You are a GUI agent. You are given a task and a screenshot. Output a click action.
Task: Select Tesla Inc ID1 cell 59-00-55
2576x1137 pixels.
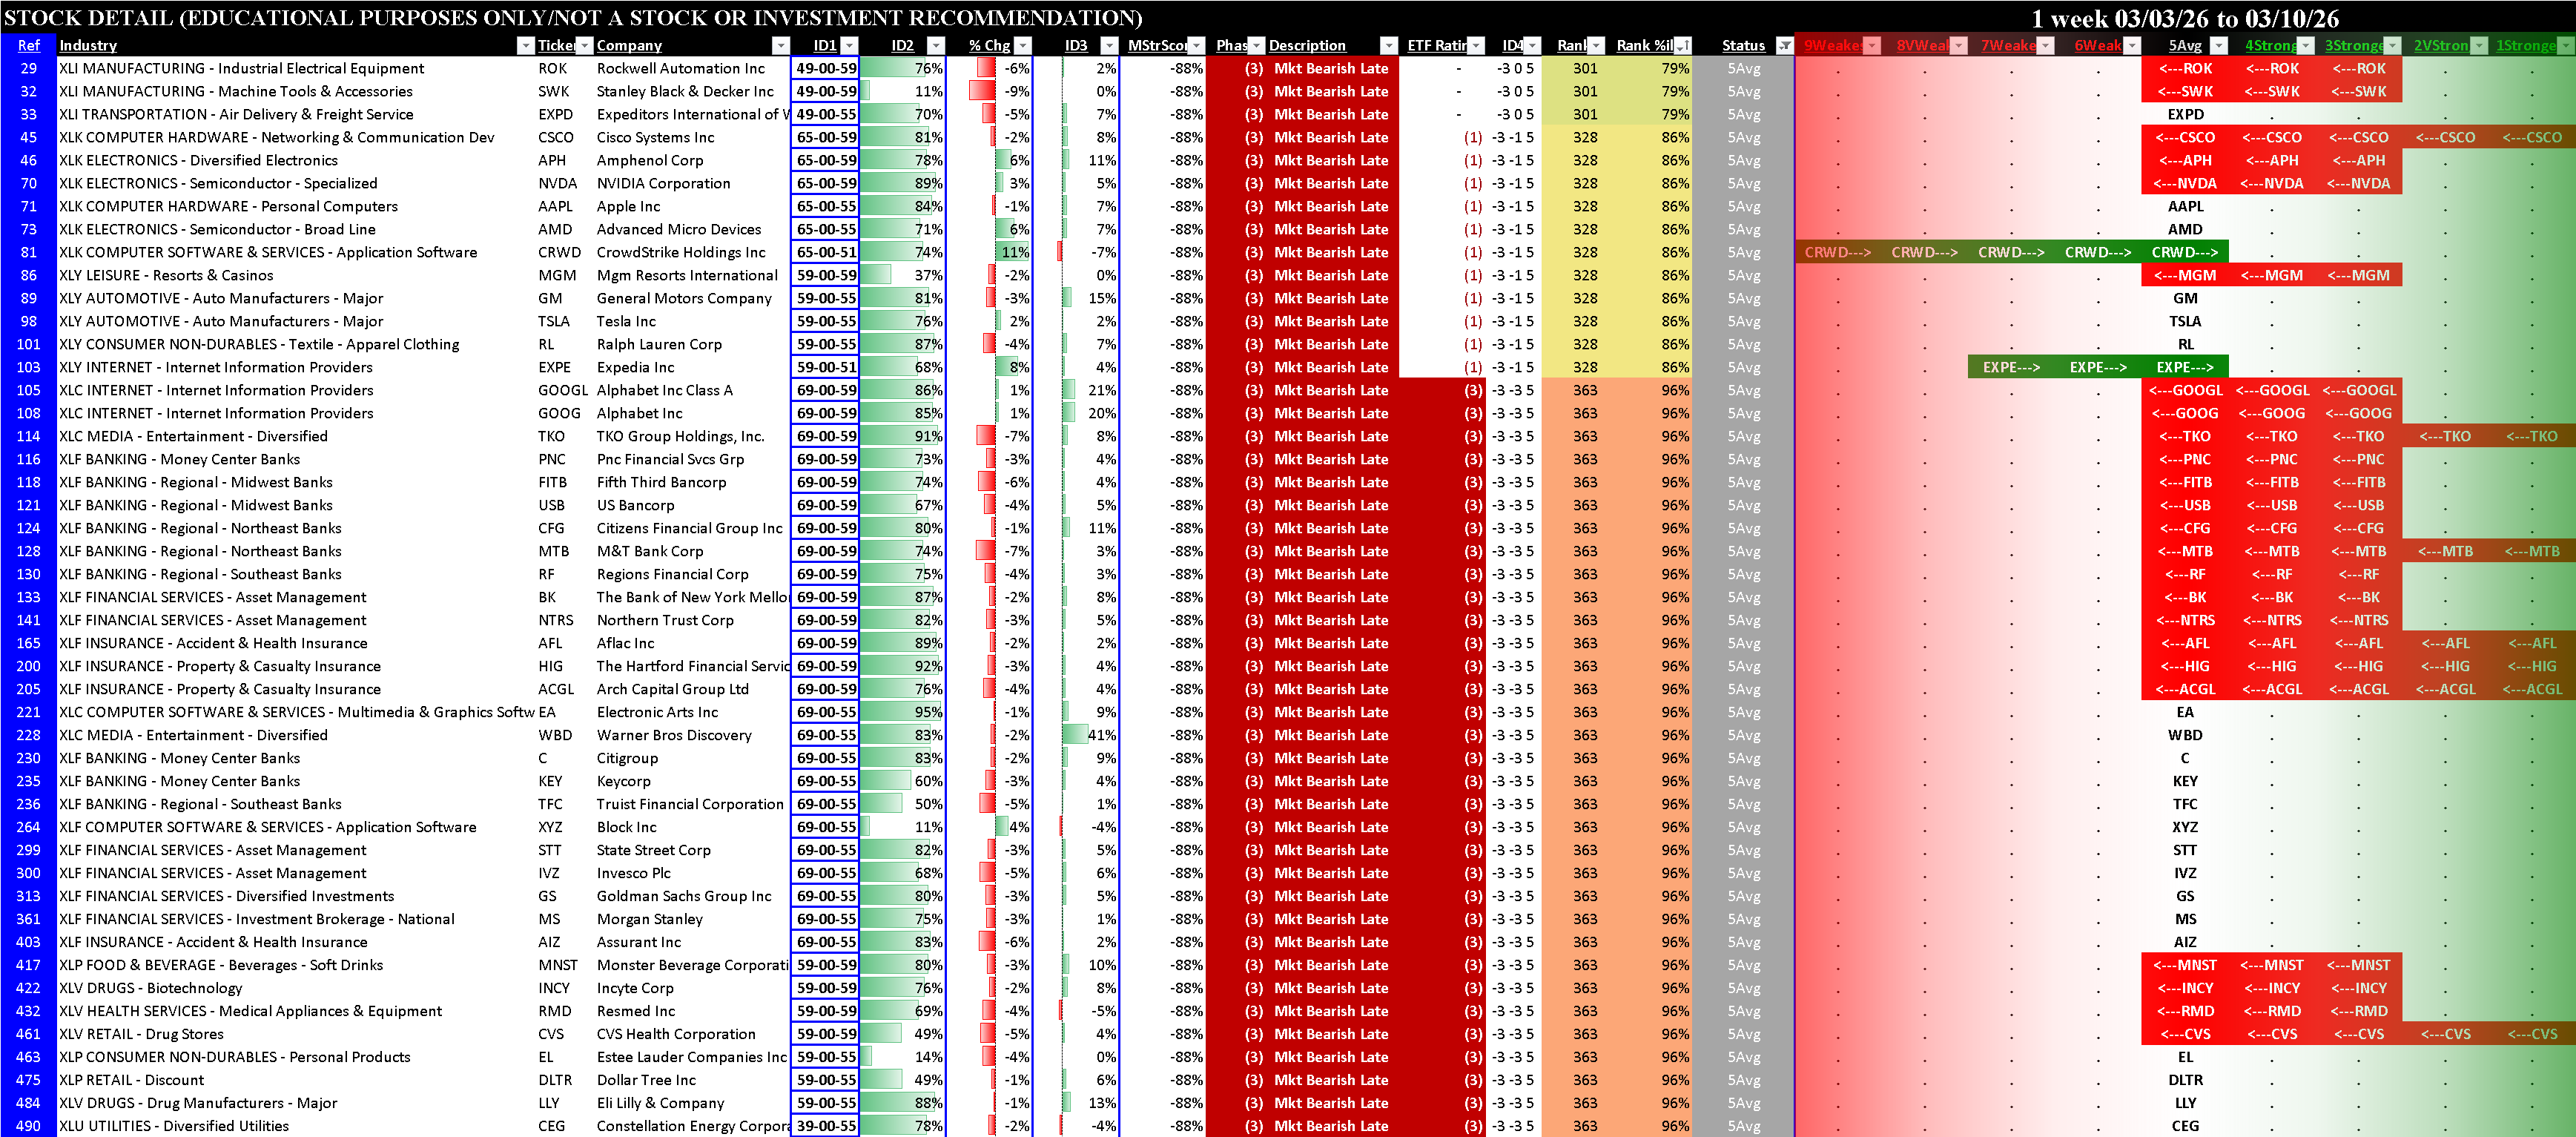tap(826, 321)
